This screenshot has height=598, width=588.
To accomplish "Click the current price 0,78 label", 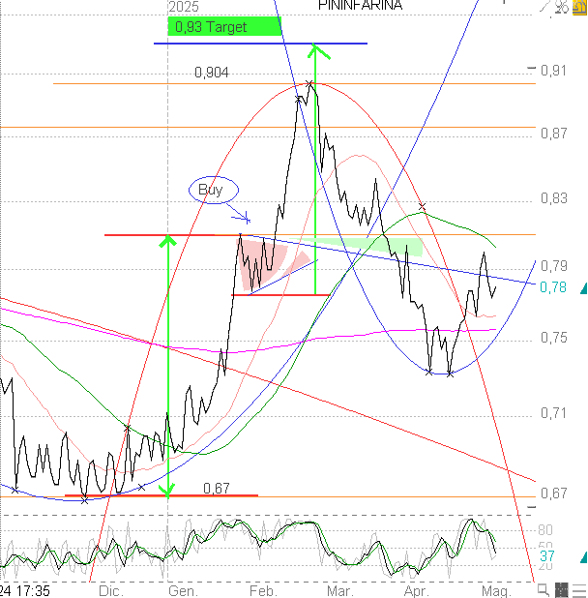I will [553, 287].
